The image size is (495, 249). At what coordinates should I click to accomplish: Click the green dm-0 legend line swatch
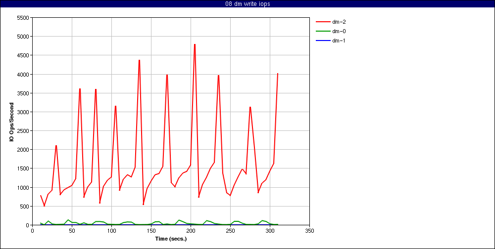click(322, 31)
